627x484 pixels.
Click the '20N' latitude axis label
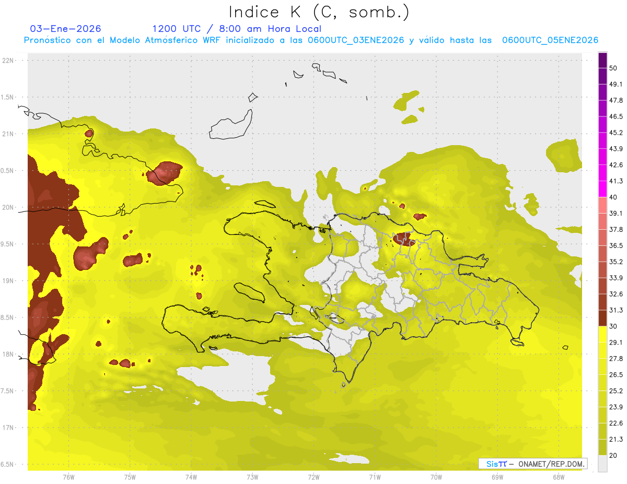8,207
